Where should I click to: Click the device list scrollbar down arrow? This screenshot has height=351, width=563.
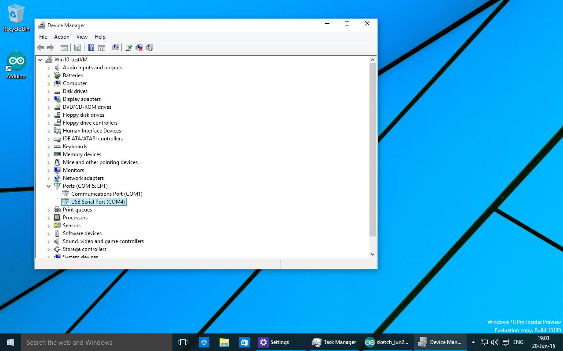[x=373, y=254]
